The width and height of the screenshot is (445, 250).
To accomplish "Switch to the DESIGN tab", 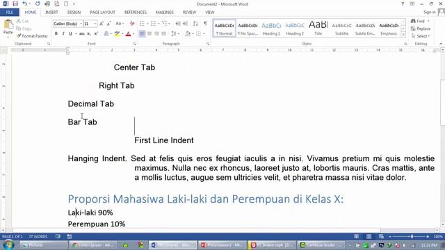I will (74, 12).
